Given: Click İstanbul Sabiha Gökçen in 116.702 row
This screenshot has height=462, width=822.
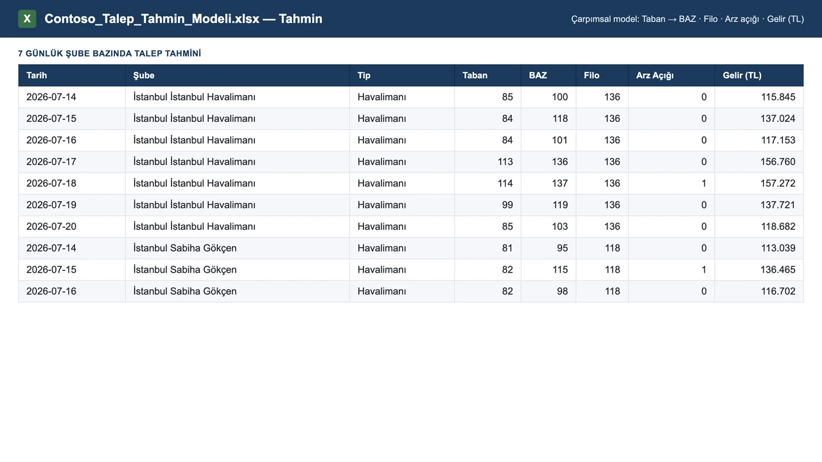Looking at the screenshot, I should [x=185, y=291].
